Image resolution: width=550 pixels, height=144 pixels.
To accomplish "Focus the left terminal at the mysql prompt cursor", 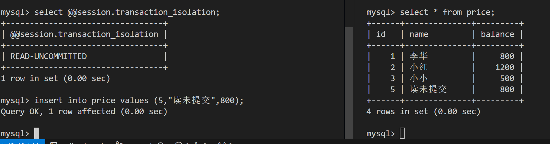I will pyautogui.click(x=37, y=133).
